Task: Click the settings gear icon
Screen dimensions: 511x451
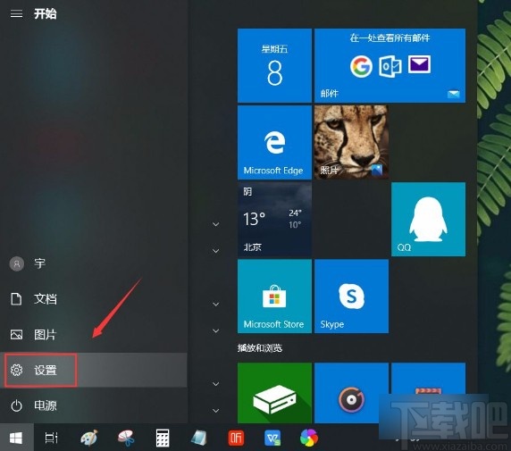Action: (16, 370)
